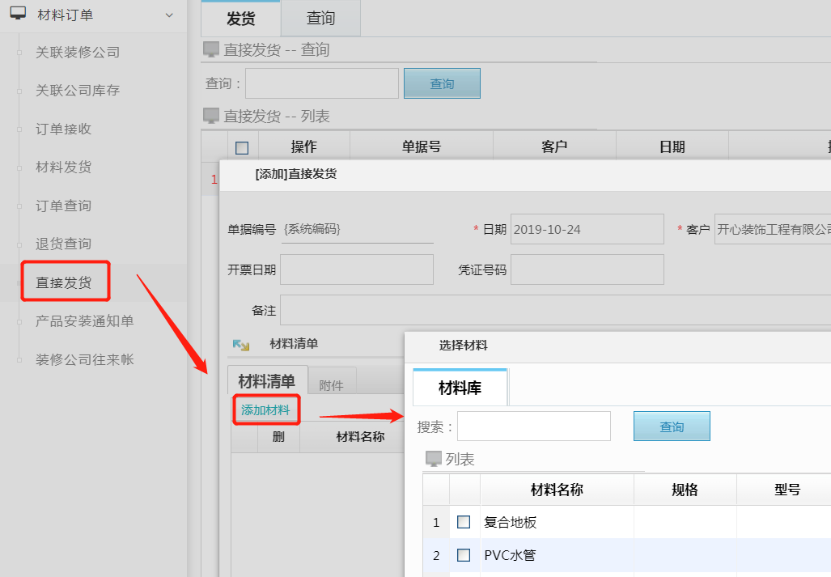Collapse the 材料订单 menu using its chevron

tap(168, 15)
